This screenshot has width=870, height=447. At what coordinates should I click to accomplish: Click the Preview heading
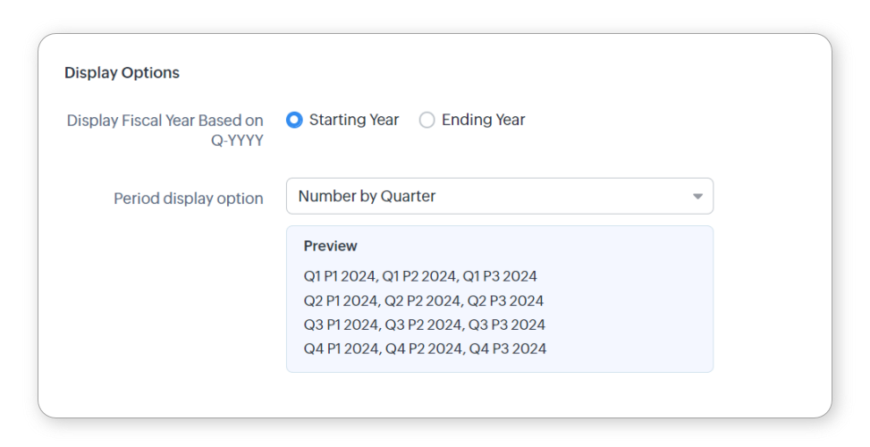pyautogui.click(x=330, y=246)
